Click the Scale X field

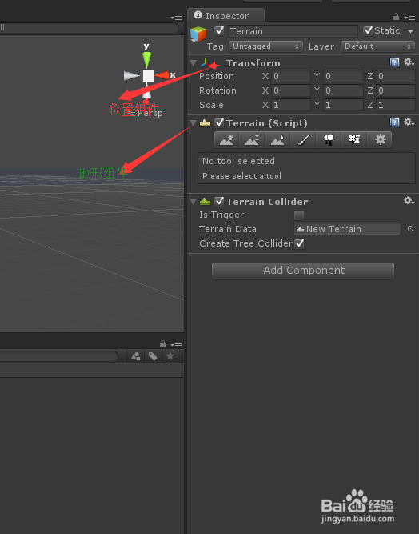point(291,105)
